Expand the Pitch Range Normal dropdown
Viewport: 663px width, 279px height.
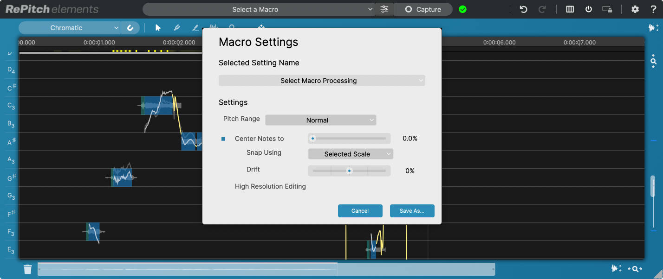coord(320,120)
